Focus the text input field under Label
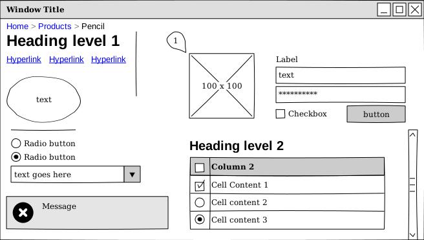The height and width of the screenshot is (240, 424). [341, 75]
